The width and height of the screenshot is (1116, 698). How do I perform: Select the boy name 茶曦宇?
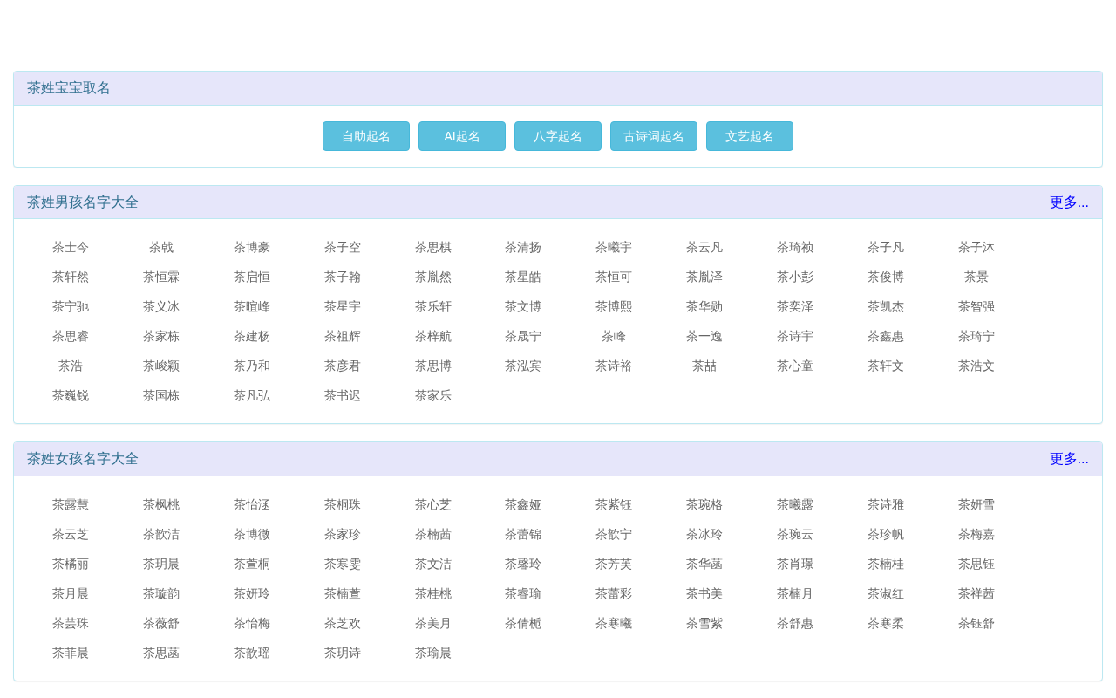(614, 248)
